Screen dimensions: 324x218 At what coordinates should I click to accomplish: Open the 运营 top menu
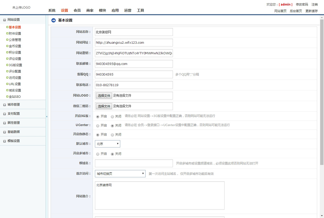pos(128,10)
